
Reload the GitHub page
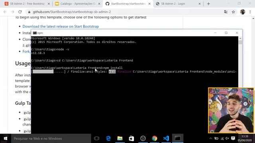20,12
